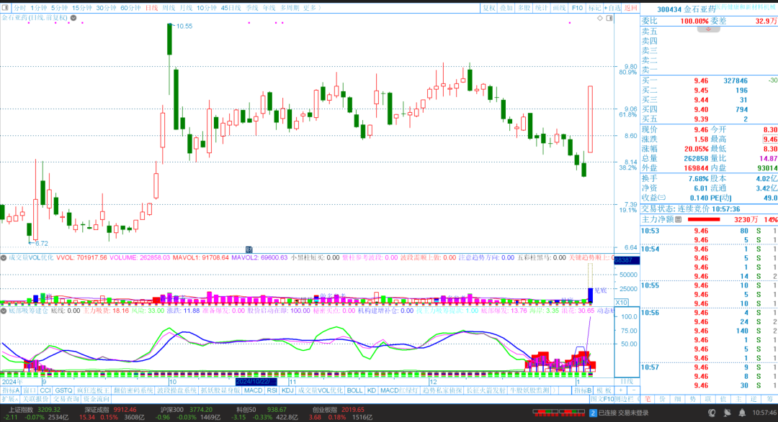The height and width of the screenshot is (422, 778).
Task: Click the 画线 drawing tools button
Action: click(559, 8)
